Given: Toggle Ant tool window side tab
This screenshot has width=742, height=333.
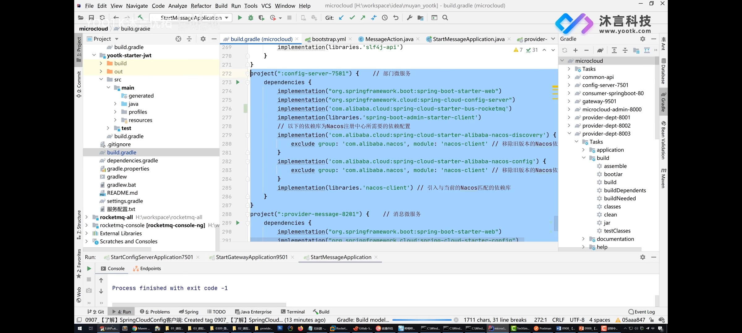Looking at the screenshot, I should pyautogui.click(x=663, y=43).
